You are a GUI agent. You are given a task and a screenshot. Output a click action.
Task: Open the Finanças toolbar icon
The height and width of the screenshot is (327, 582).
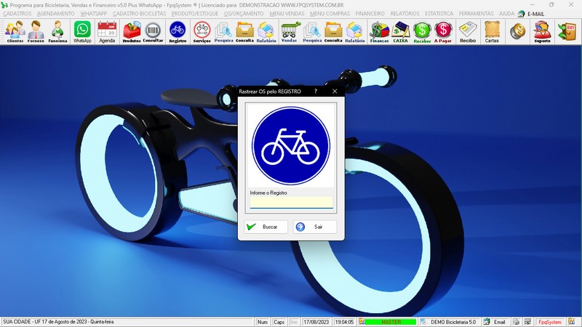[x=379, y=31]
